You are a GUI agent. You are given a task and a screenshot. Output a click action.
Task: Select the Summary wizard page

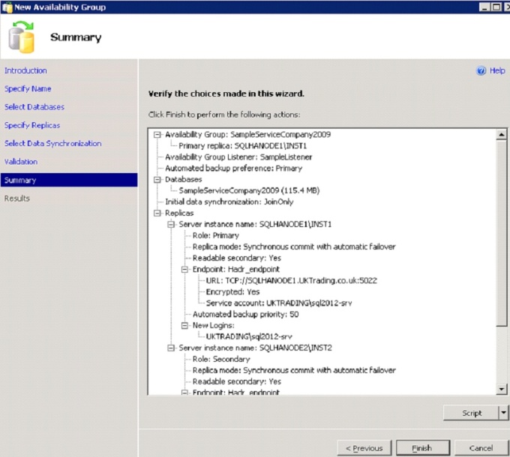click(69, 180)
